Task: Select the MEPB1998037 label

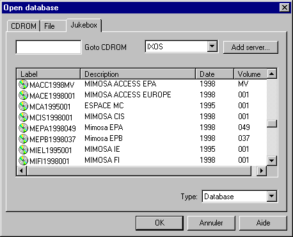Action: pyautogui.click(x=52, y=140)
